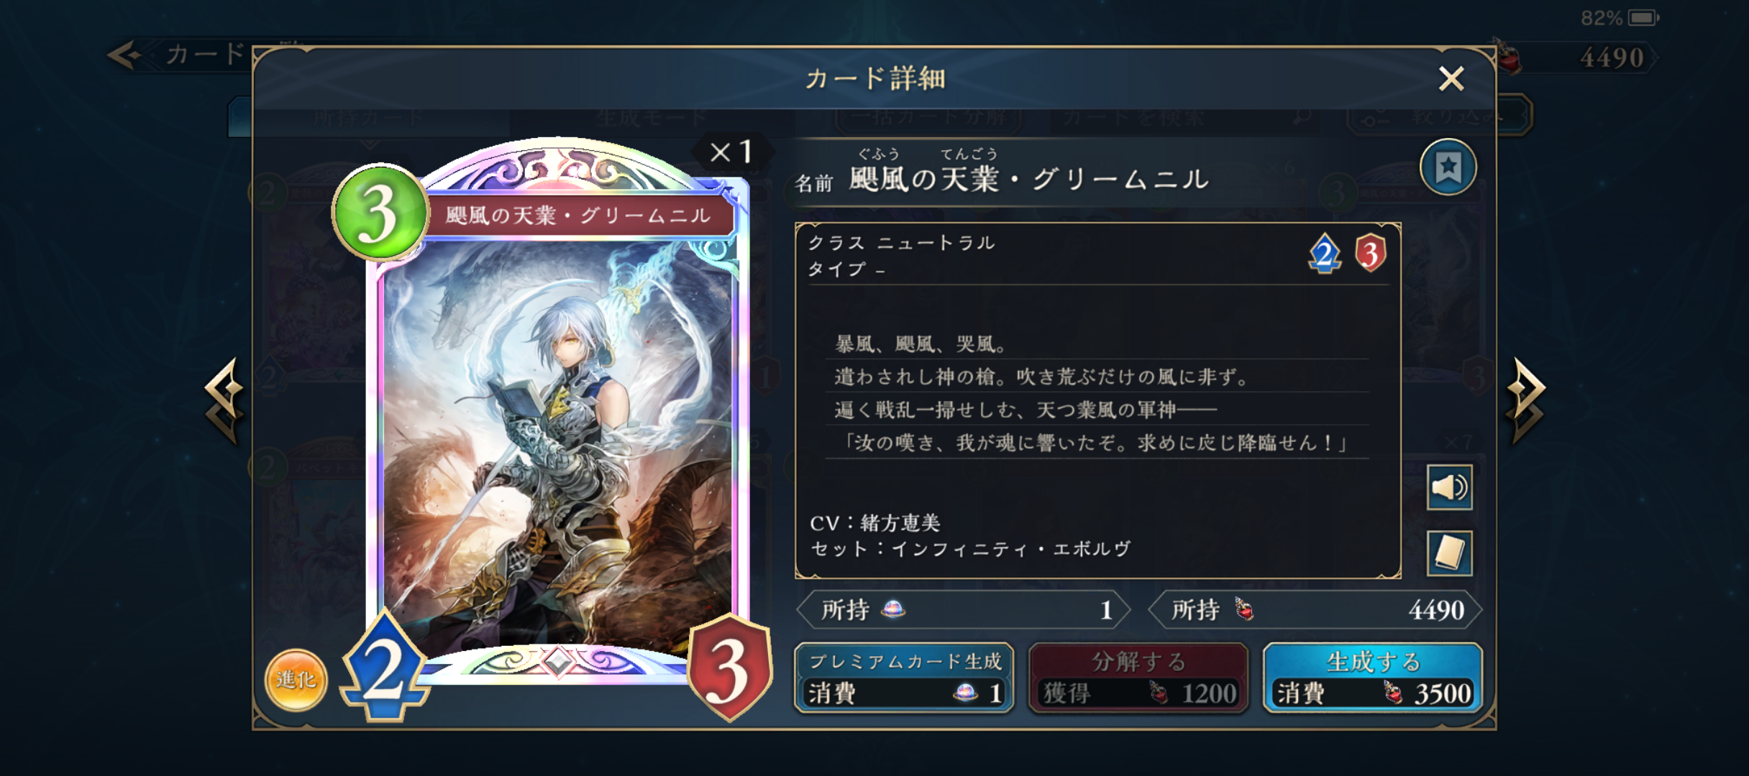
Task: Play the card voice speaker icon
Action: 1449,487
